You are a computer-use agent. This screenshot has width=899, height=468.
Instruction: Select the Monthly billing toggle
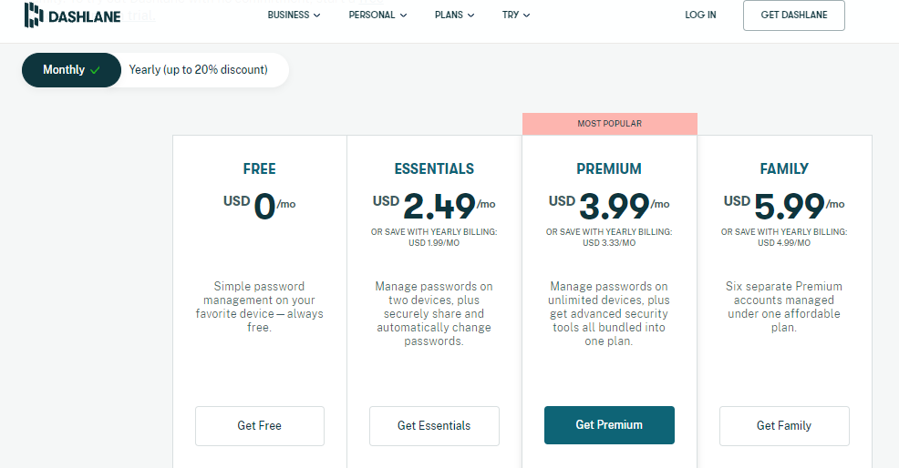[71, 70]
